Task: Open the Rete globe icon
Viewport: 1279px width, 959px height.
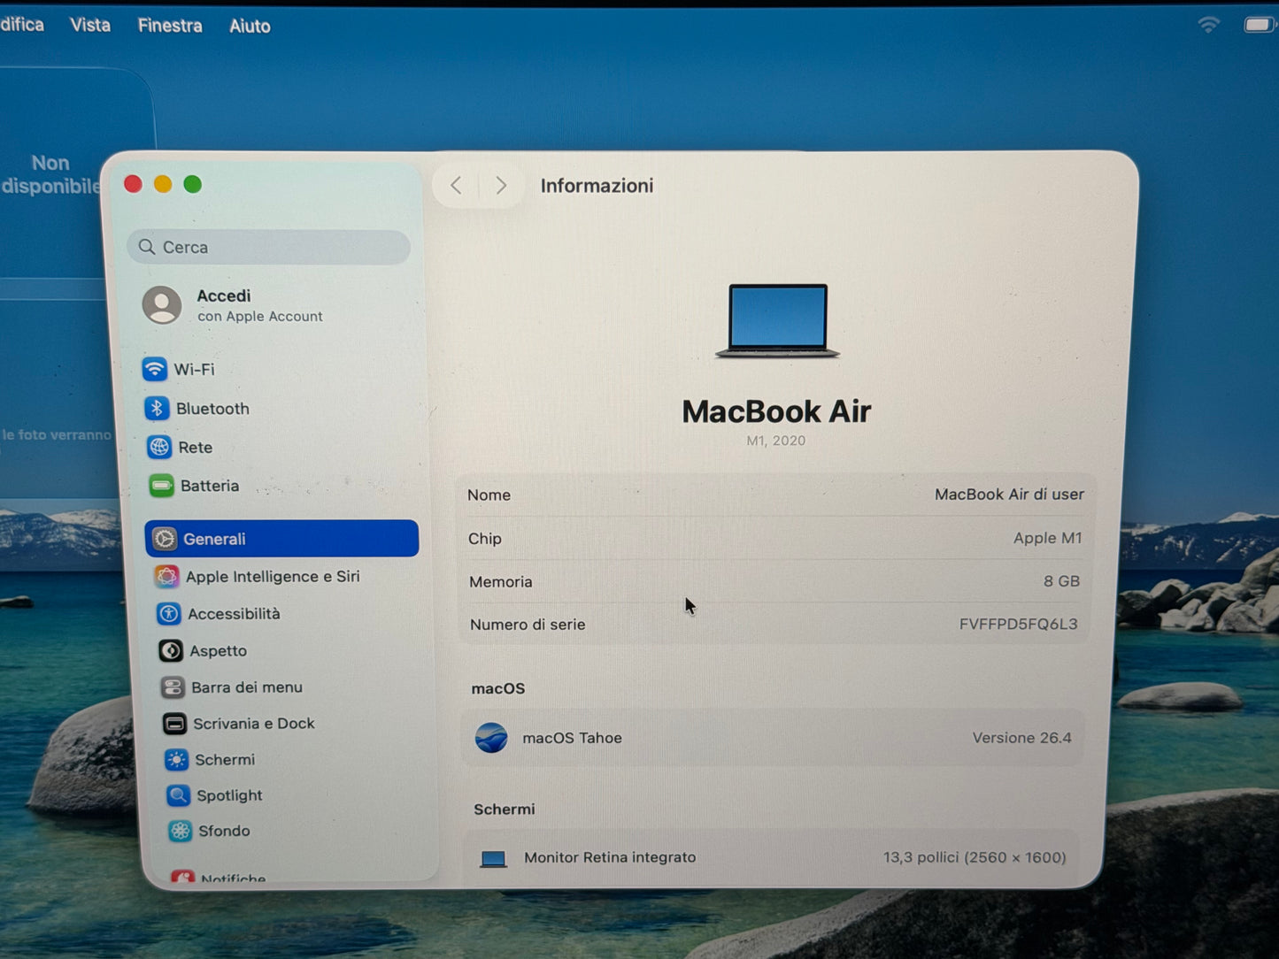Action: click(159, 447)
